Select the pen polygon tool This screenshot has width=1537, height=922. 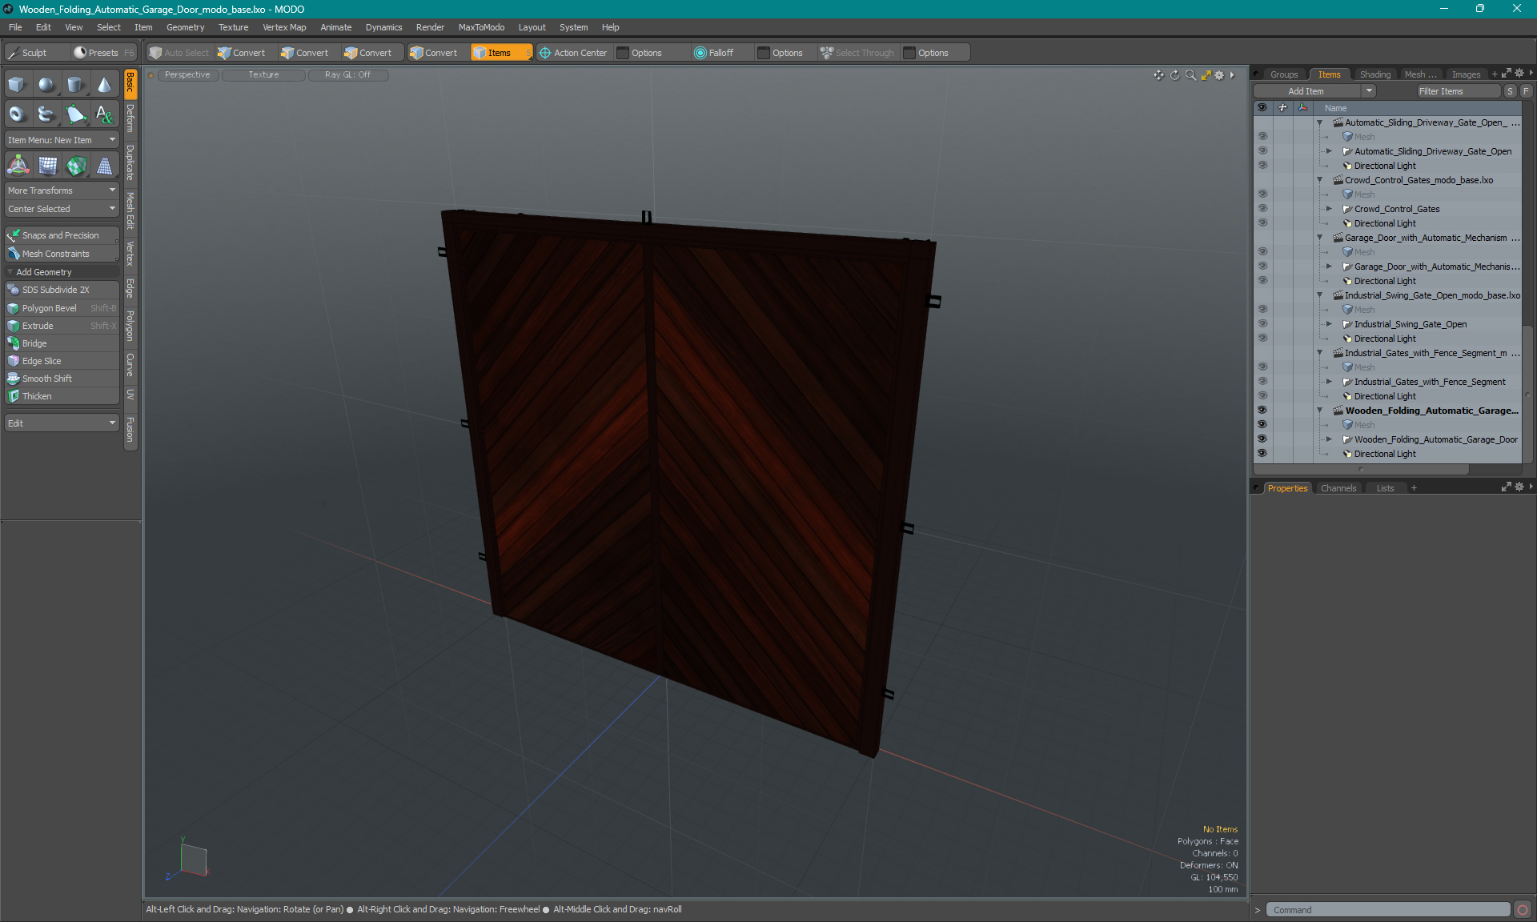[x=75, y=114]
